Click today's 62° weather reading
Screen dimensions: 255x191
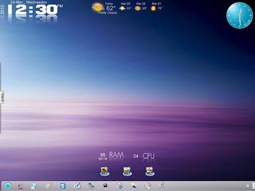(x=111, y=8)
